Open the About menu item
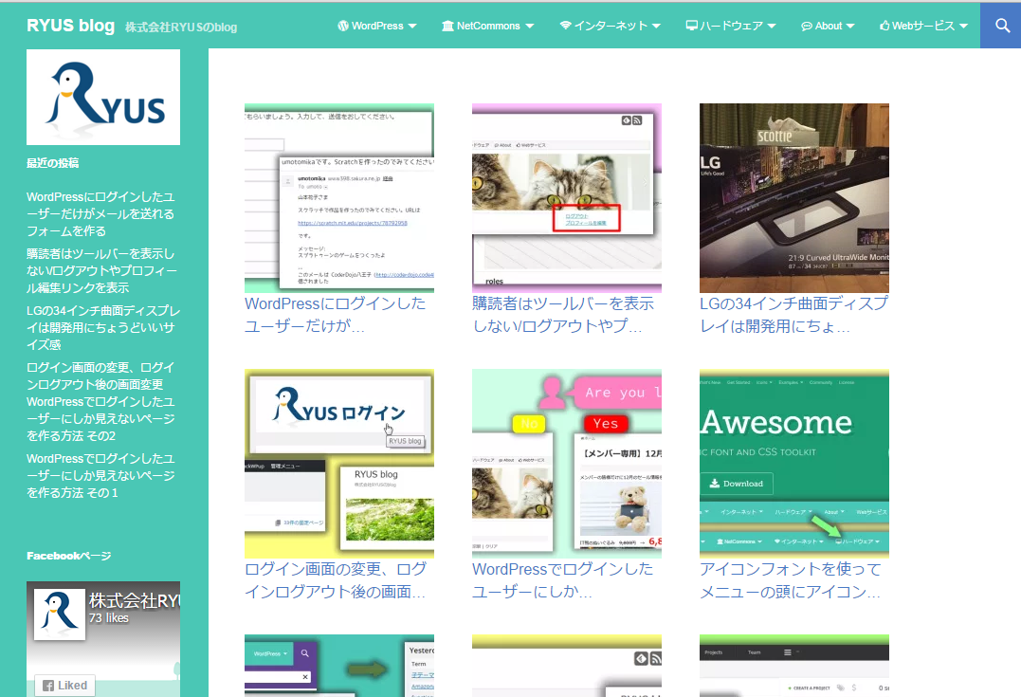1021x697 pixels. (829, 26)
